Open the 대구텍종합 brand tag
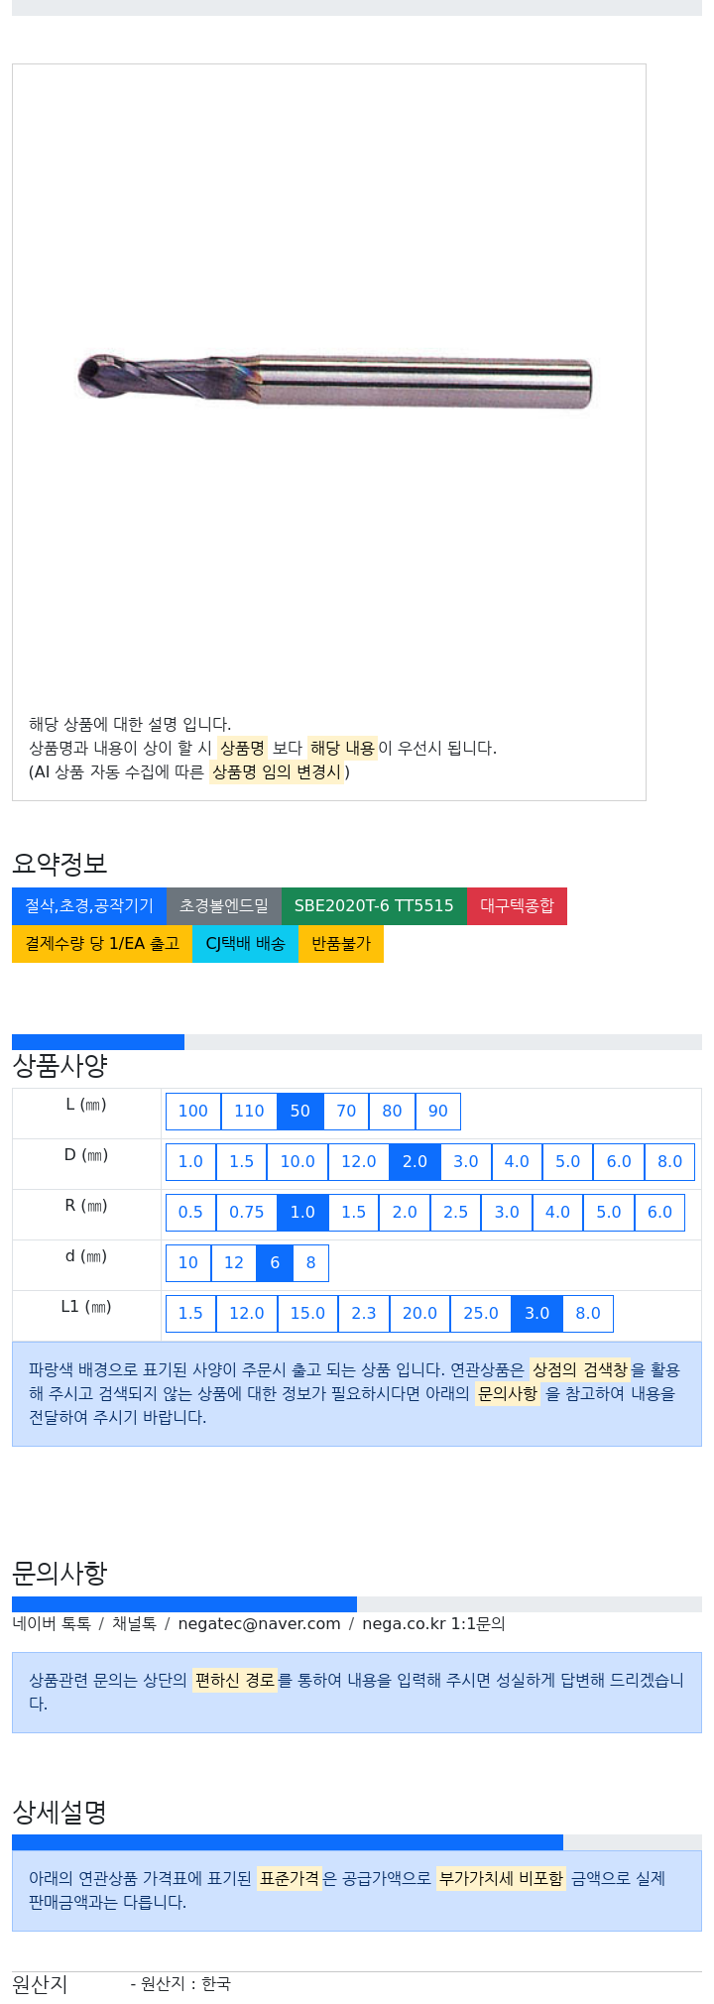 [x=518, y=906]
